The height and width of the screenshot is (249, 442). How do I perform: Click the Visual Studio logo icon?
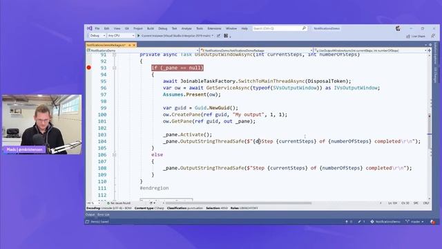coord(89,28)
